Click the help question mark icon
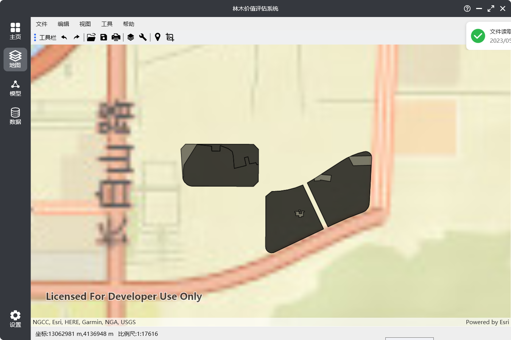Image resolution: width=511 pixels, height=340 pixels. (x=467, y=8)
